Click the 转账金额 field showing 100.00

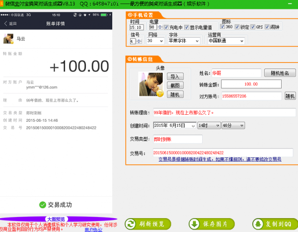pos(251,84)
